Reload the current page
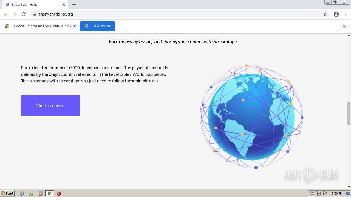Image resolution: width=351 pixels, height=197 pixels. click(x=24, y=14)
